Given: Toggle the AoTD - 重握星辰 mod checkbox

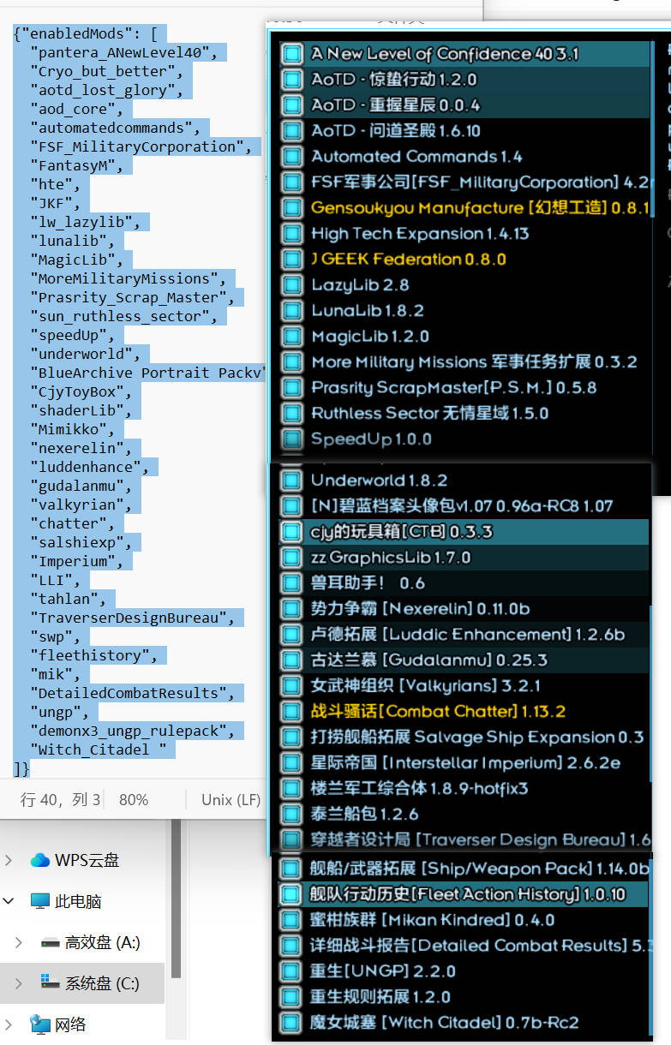Looking at the screenshot, I should click(292, 105).
